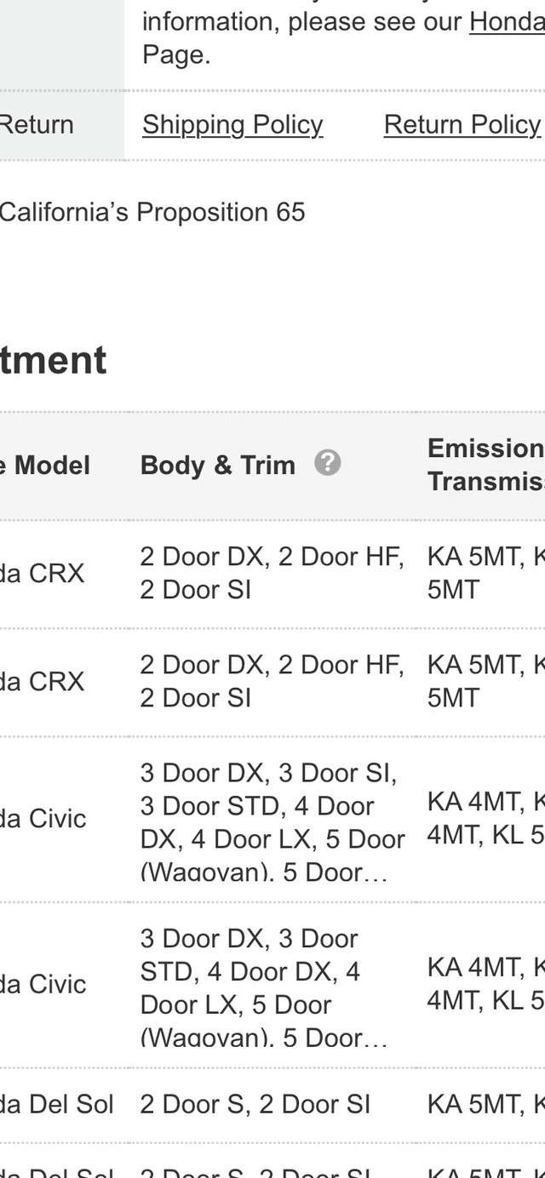The height and width of the screenshot is (1178, 545).
Task: Click the Del Sol model cell
Action: click(56, 1104)
